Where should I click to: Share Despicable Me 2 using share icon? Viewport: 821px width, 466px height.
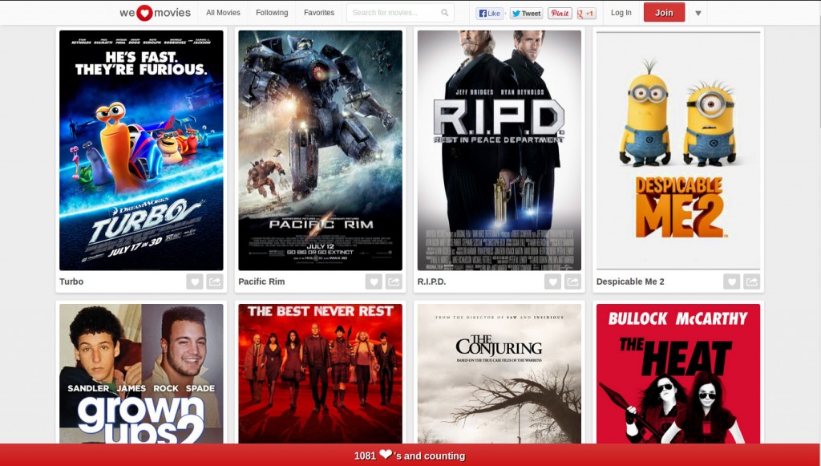[x=752, y=282]
